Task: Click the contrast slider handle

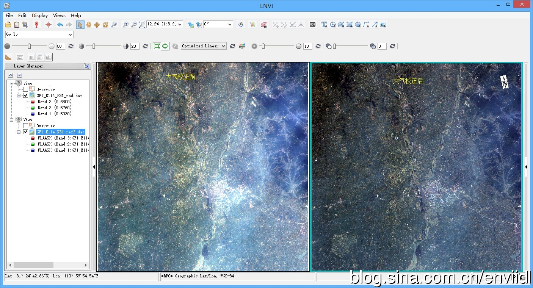Action: click(94, 46)
